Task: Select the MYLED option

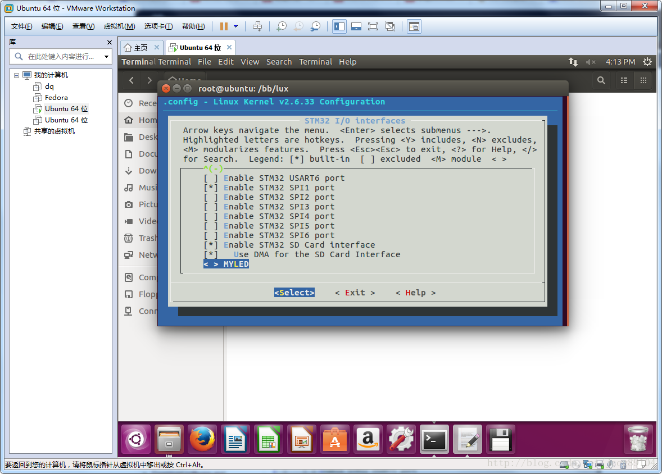Action: (x=226, y=264)
